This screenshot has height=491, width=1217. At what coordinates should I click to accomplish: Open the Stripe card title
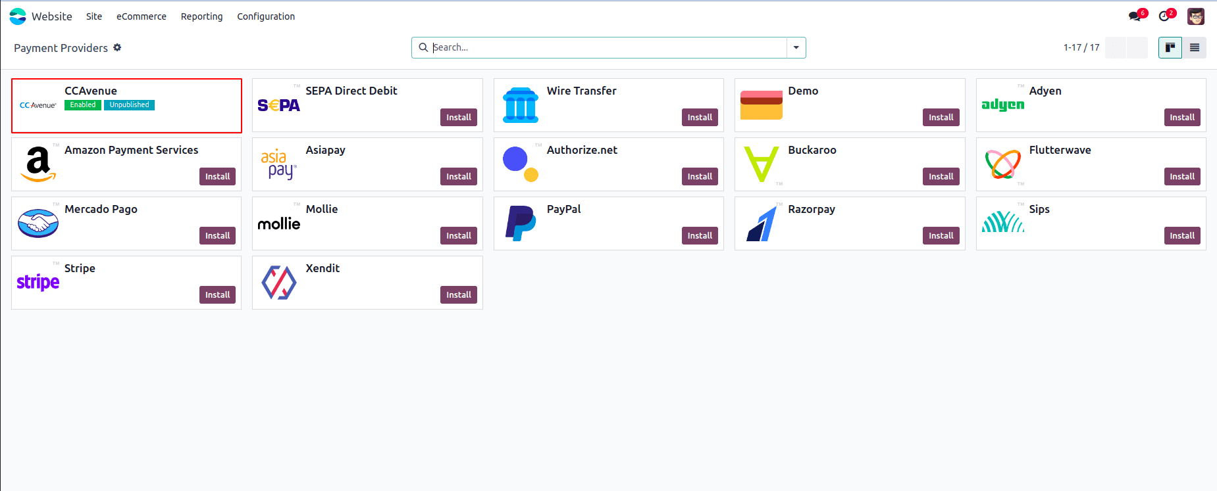point(80,268)
